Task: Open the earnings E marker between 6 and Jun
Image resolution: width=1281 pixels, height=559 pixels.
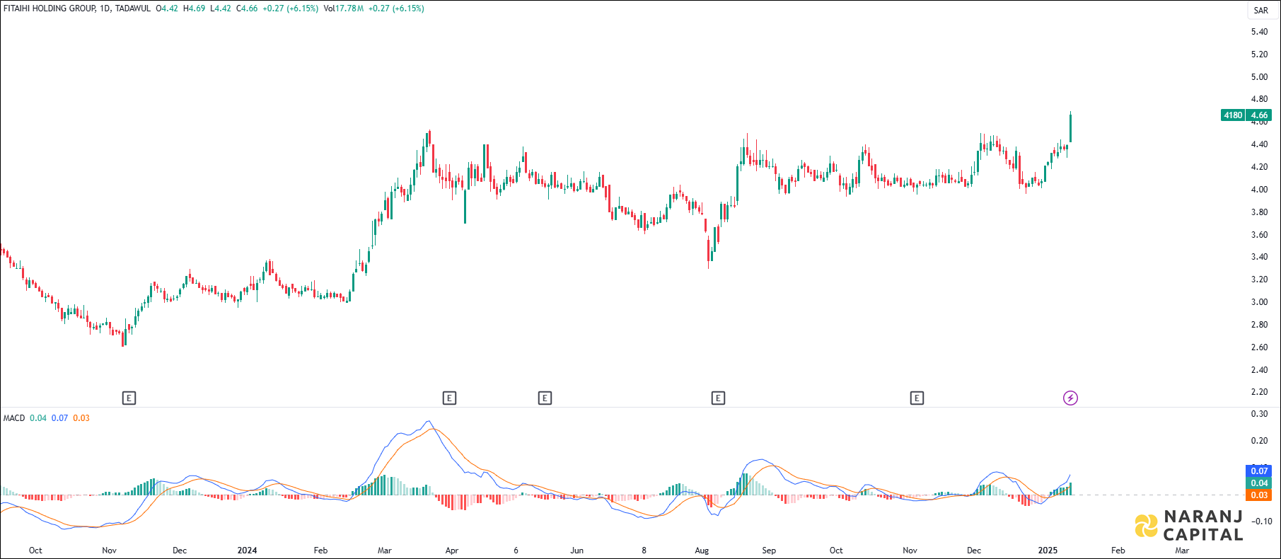Action: pos(545,398)
